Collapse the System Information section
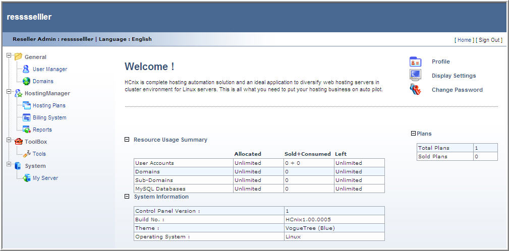509x251 pixels. click(127, 197)
